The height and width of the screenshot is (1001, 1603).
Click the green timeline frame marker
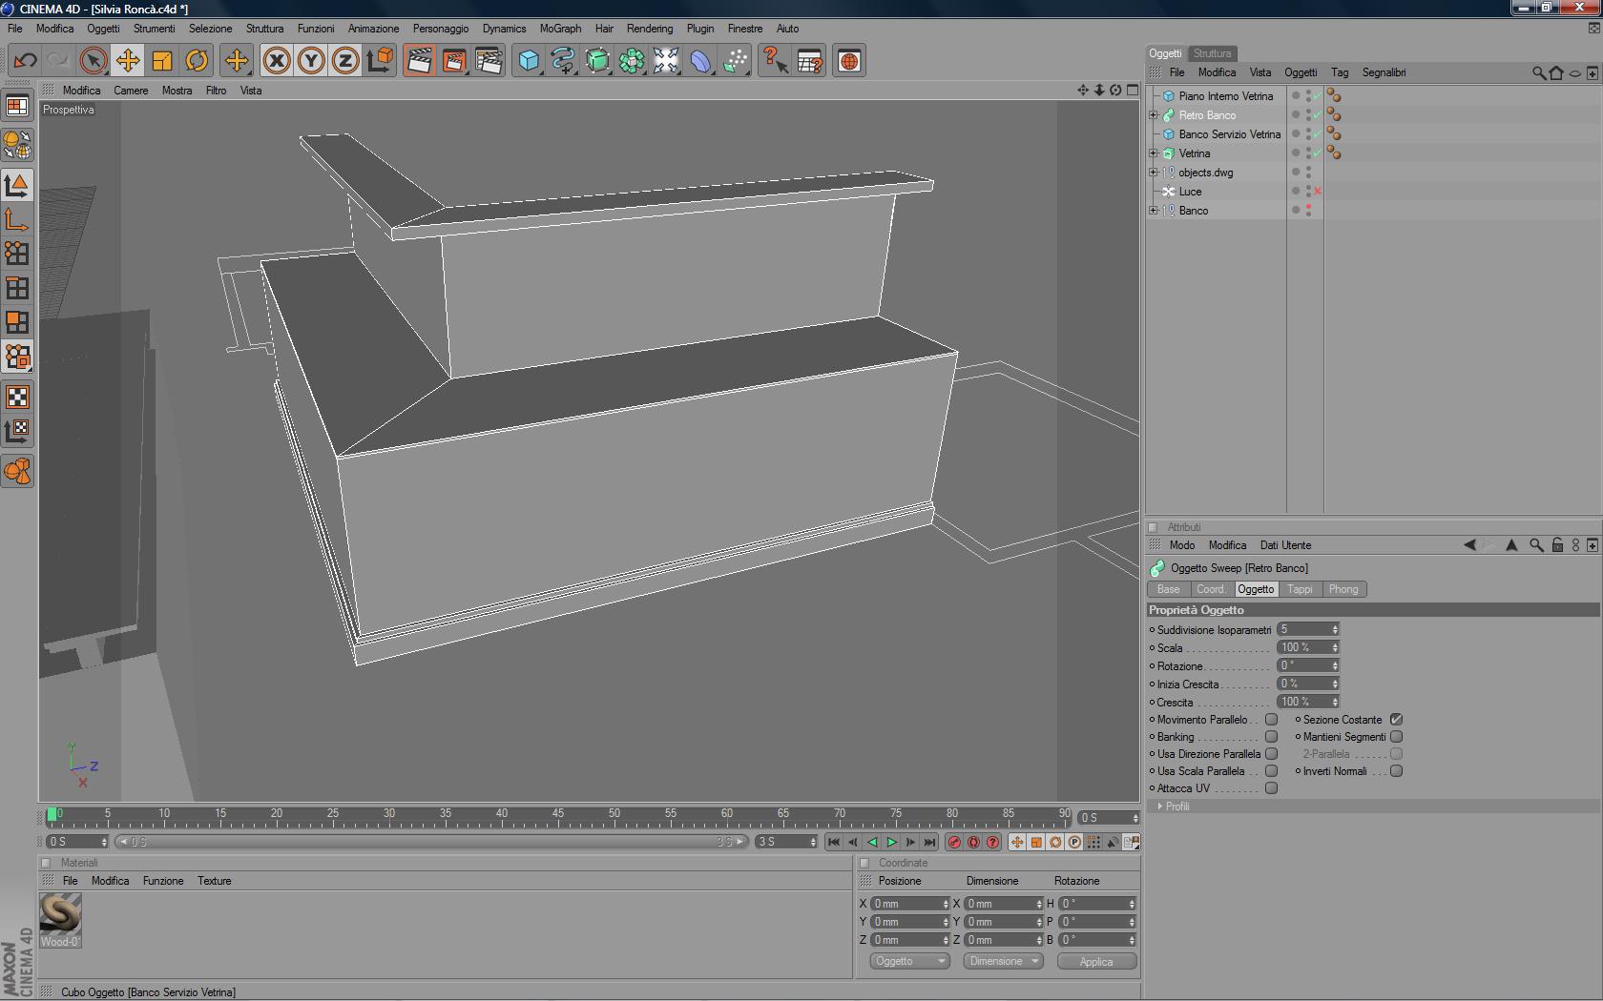(x=52, y=815)
